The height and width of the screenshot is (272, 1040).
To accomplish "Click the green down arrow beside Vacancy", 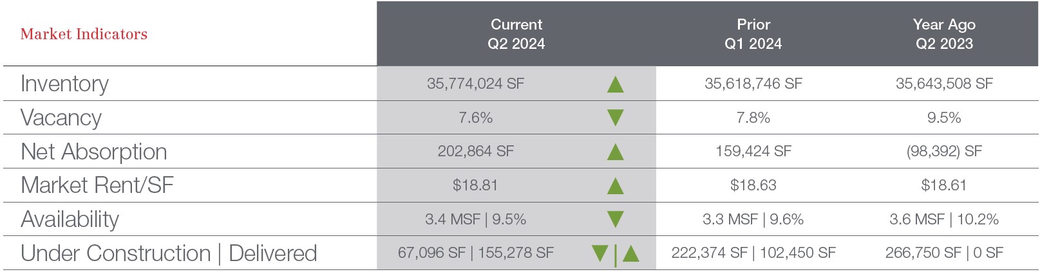I will (616, 118).
